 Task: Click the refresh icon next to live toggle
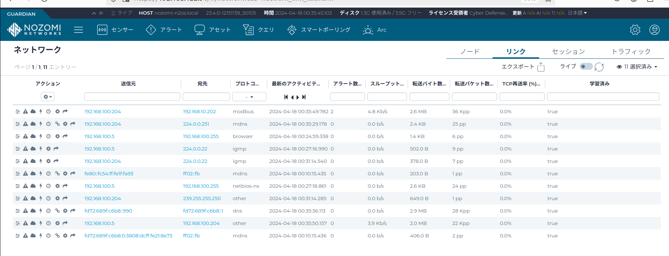click(x=599, y=67)
